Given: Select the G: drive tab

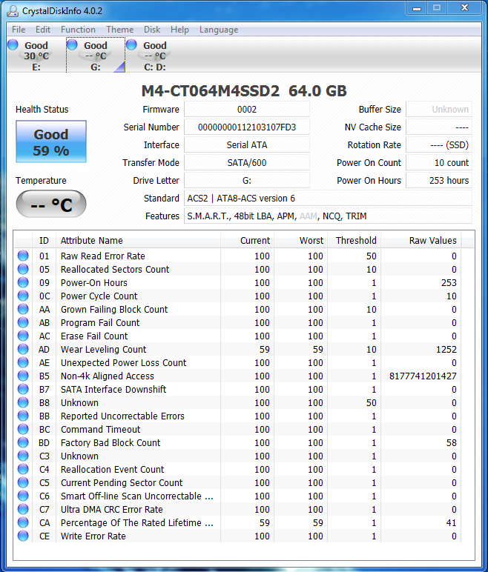Looking at the screenshot, I should pyautogui.click(x=96, y=55).
